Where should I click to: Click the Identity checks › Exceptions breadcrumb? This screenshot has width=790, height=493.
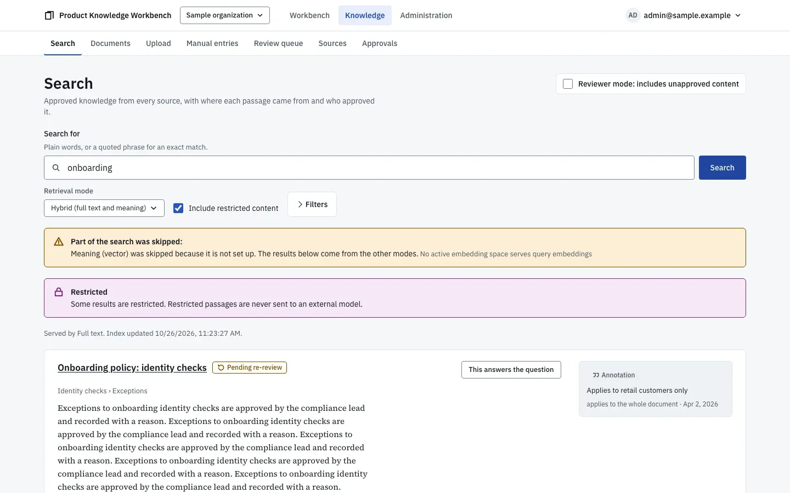coord(103,391)
